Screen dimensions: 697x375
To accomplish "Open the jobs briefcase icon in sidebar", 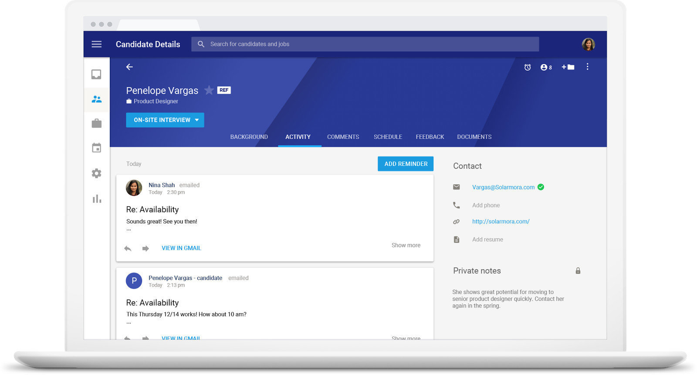I will [97, 124].
